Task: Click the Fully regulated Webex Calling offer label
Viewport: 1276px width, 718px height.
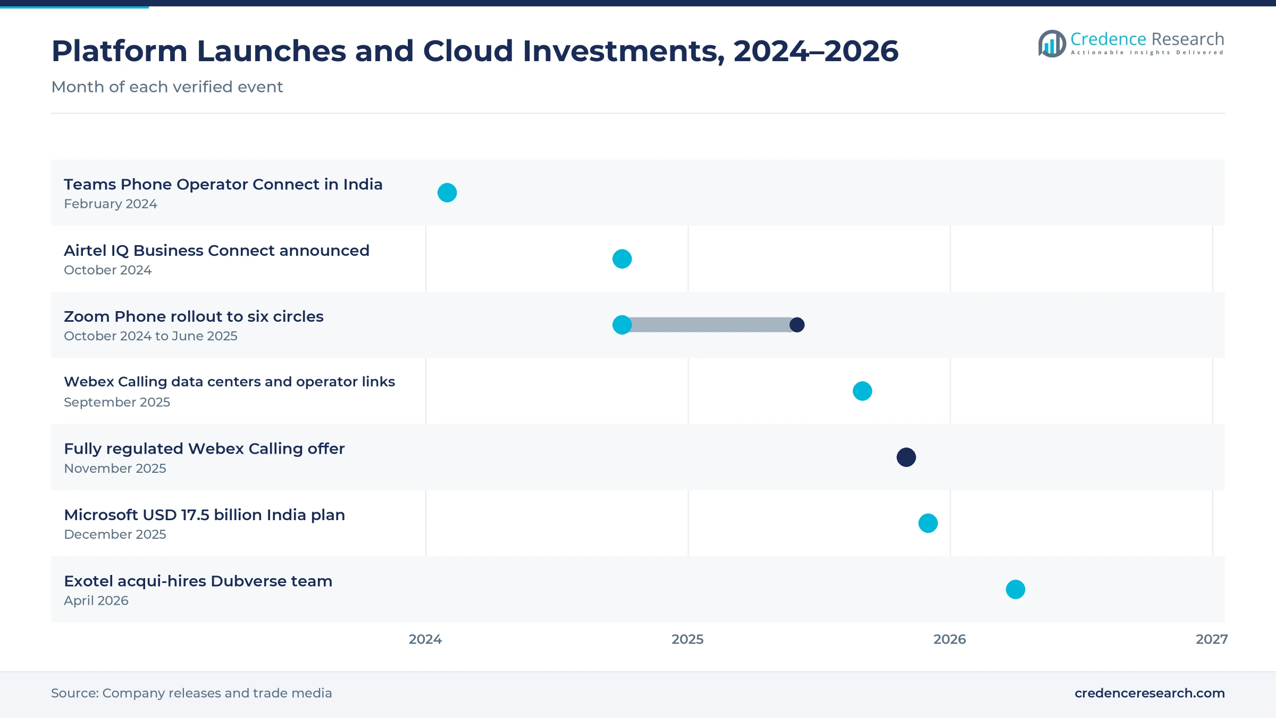Action: 204,449
